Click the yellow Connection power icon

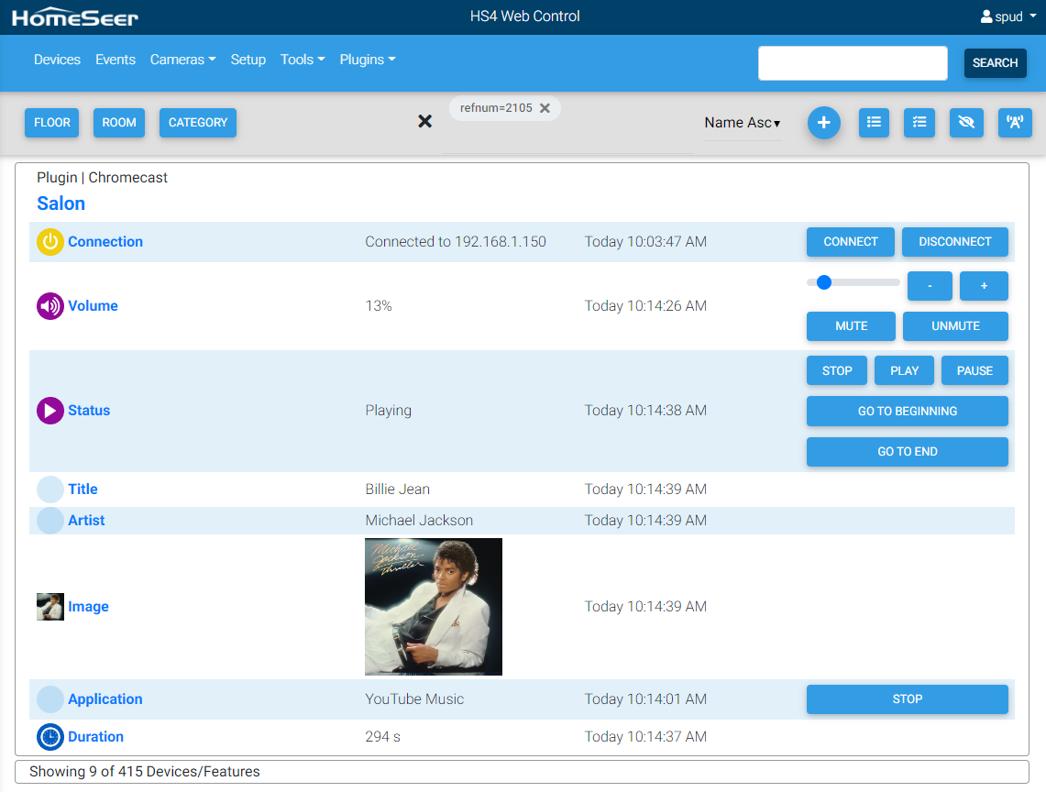pos(50,242)
